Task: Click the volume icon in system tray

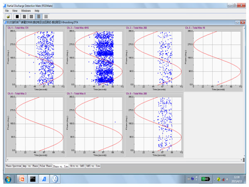Action: point(227,180)
